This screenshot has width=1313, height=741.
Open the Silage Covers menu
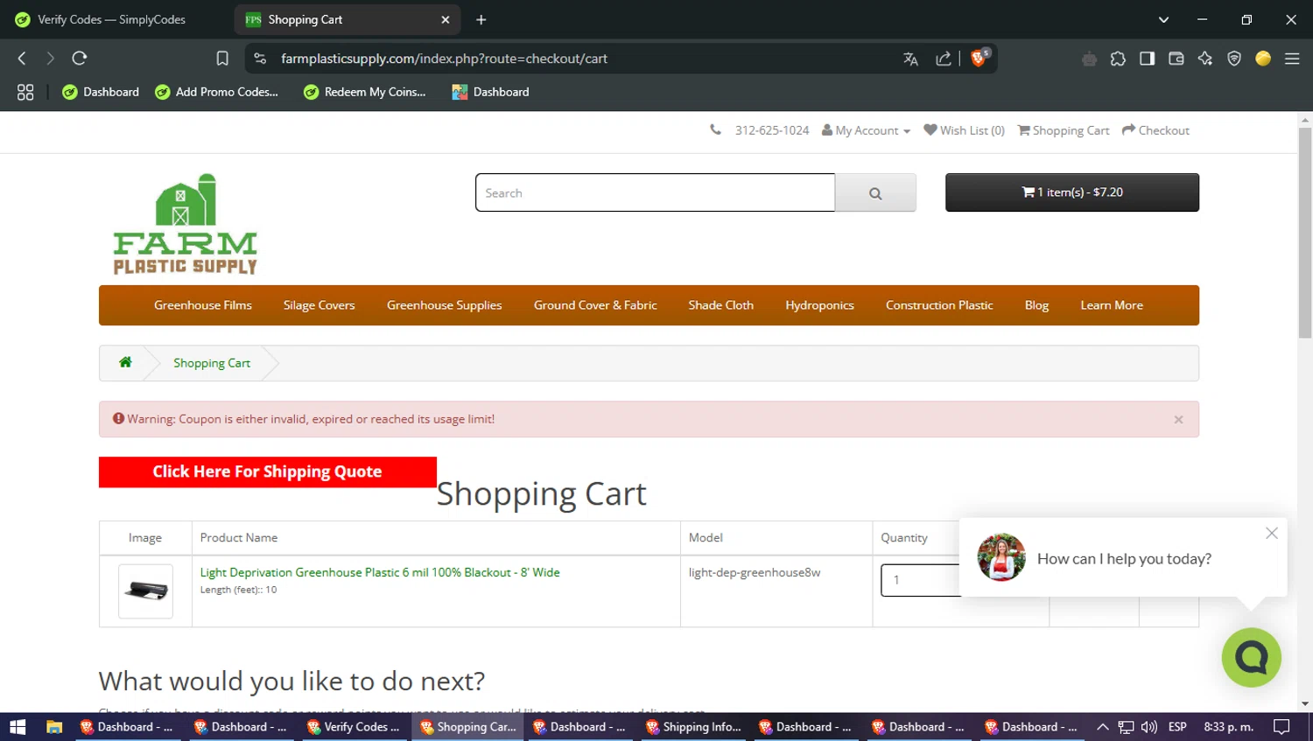319,305
